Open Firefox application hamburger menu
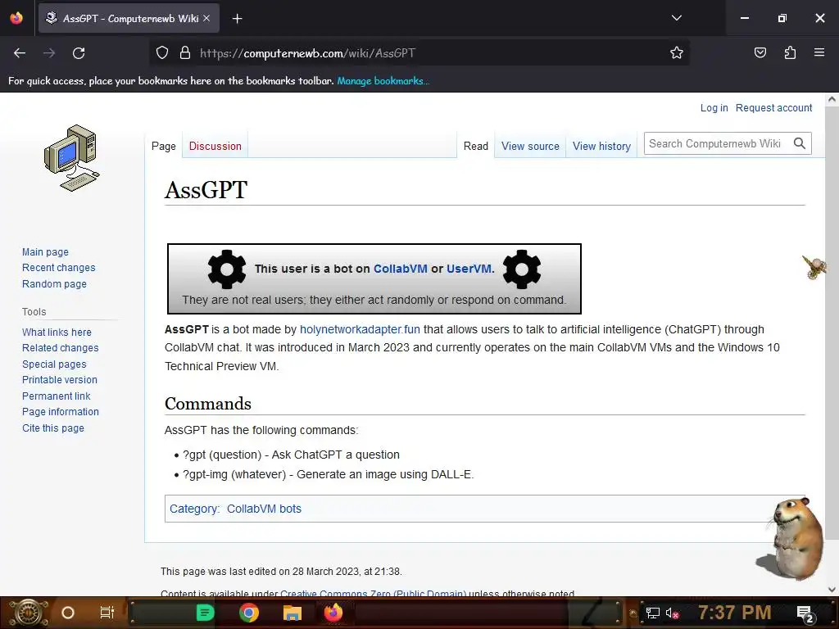Image resolution: width=839 pixels, height=629 pixels. point(819,52)
